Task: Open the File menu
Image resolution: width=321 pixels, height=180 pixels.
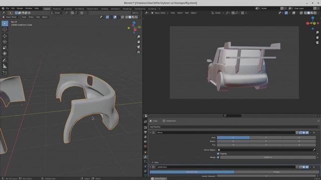Action: tap(8, 8)
